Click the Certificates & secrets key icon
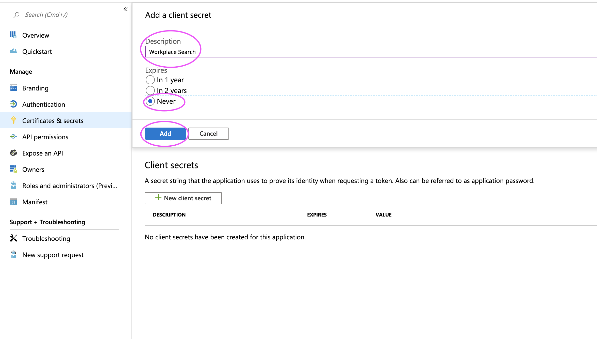 (13, 120)
